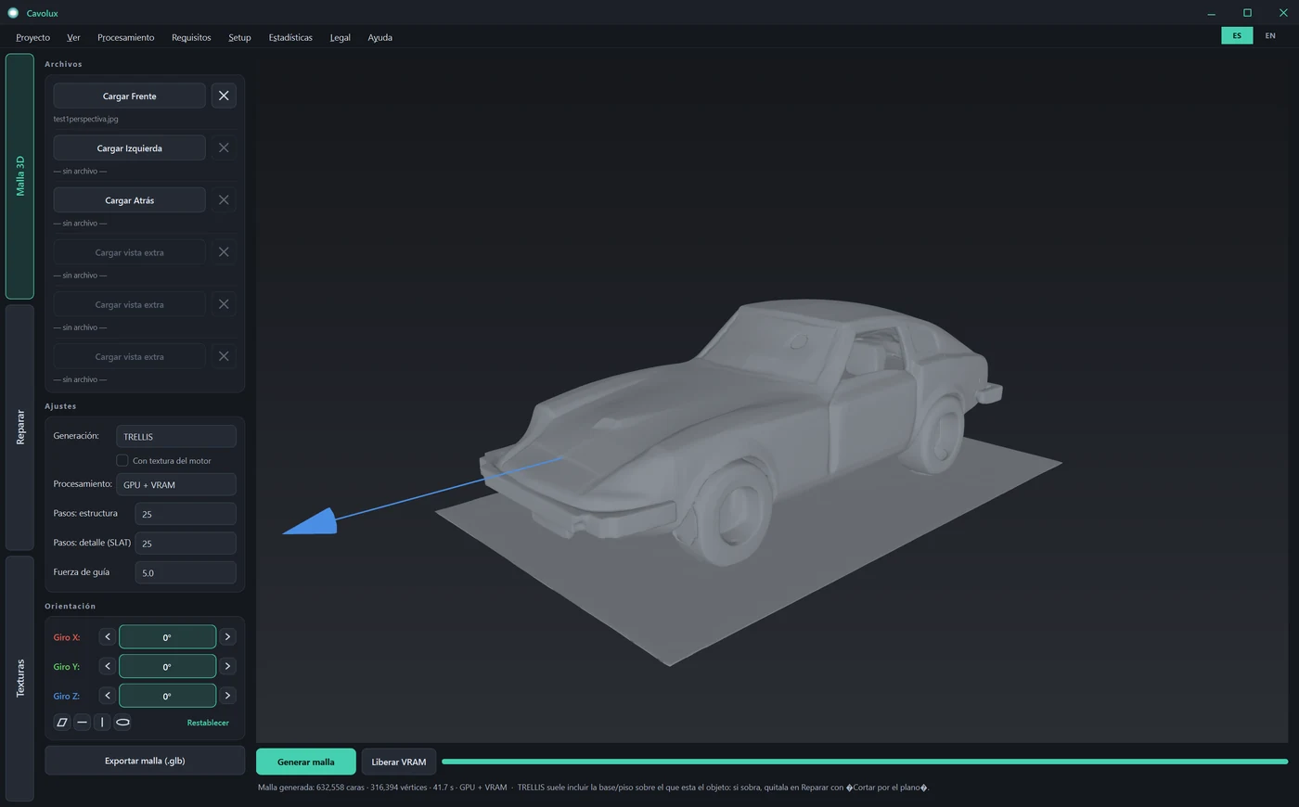Switch to the Reparar side tab
The height and width of the screenshot is (807, 1299).
pos(19,428)
